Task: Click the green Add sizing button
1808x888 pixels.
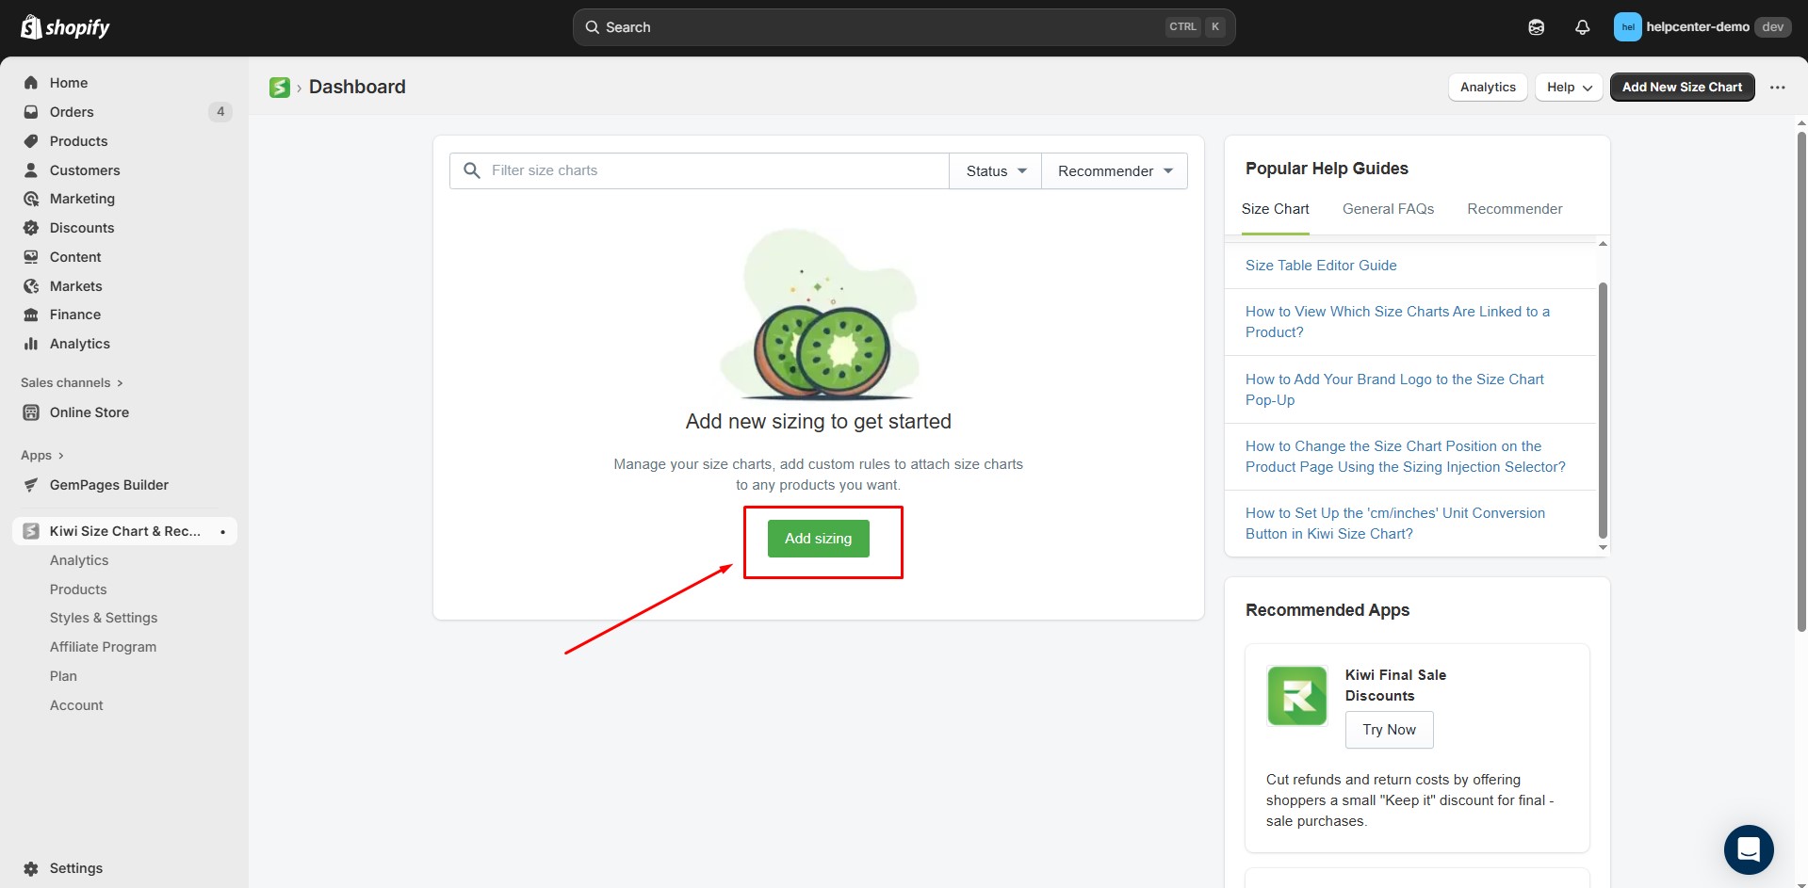Action: pyautogui.click(x=818, y=539)
